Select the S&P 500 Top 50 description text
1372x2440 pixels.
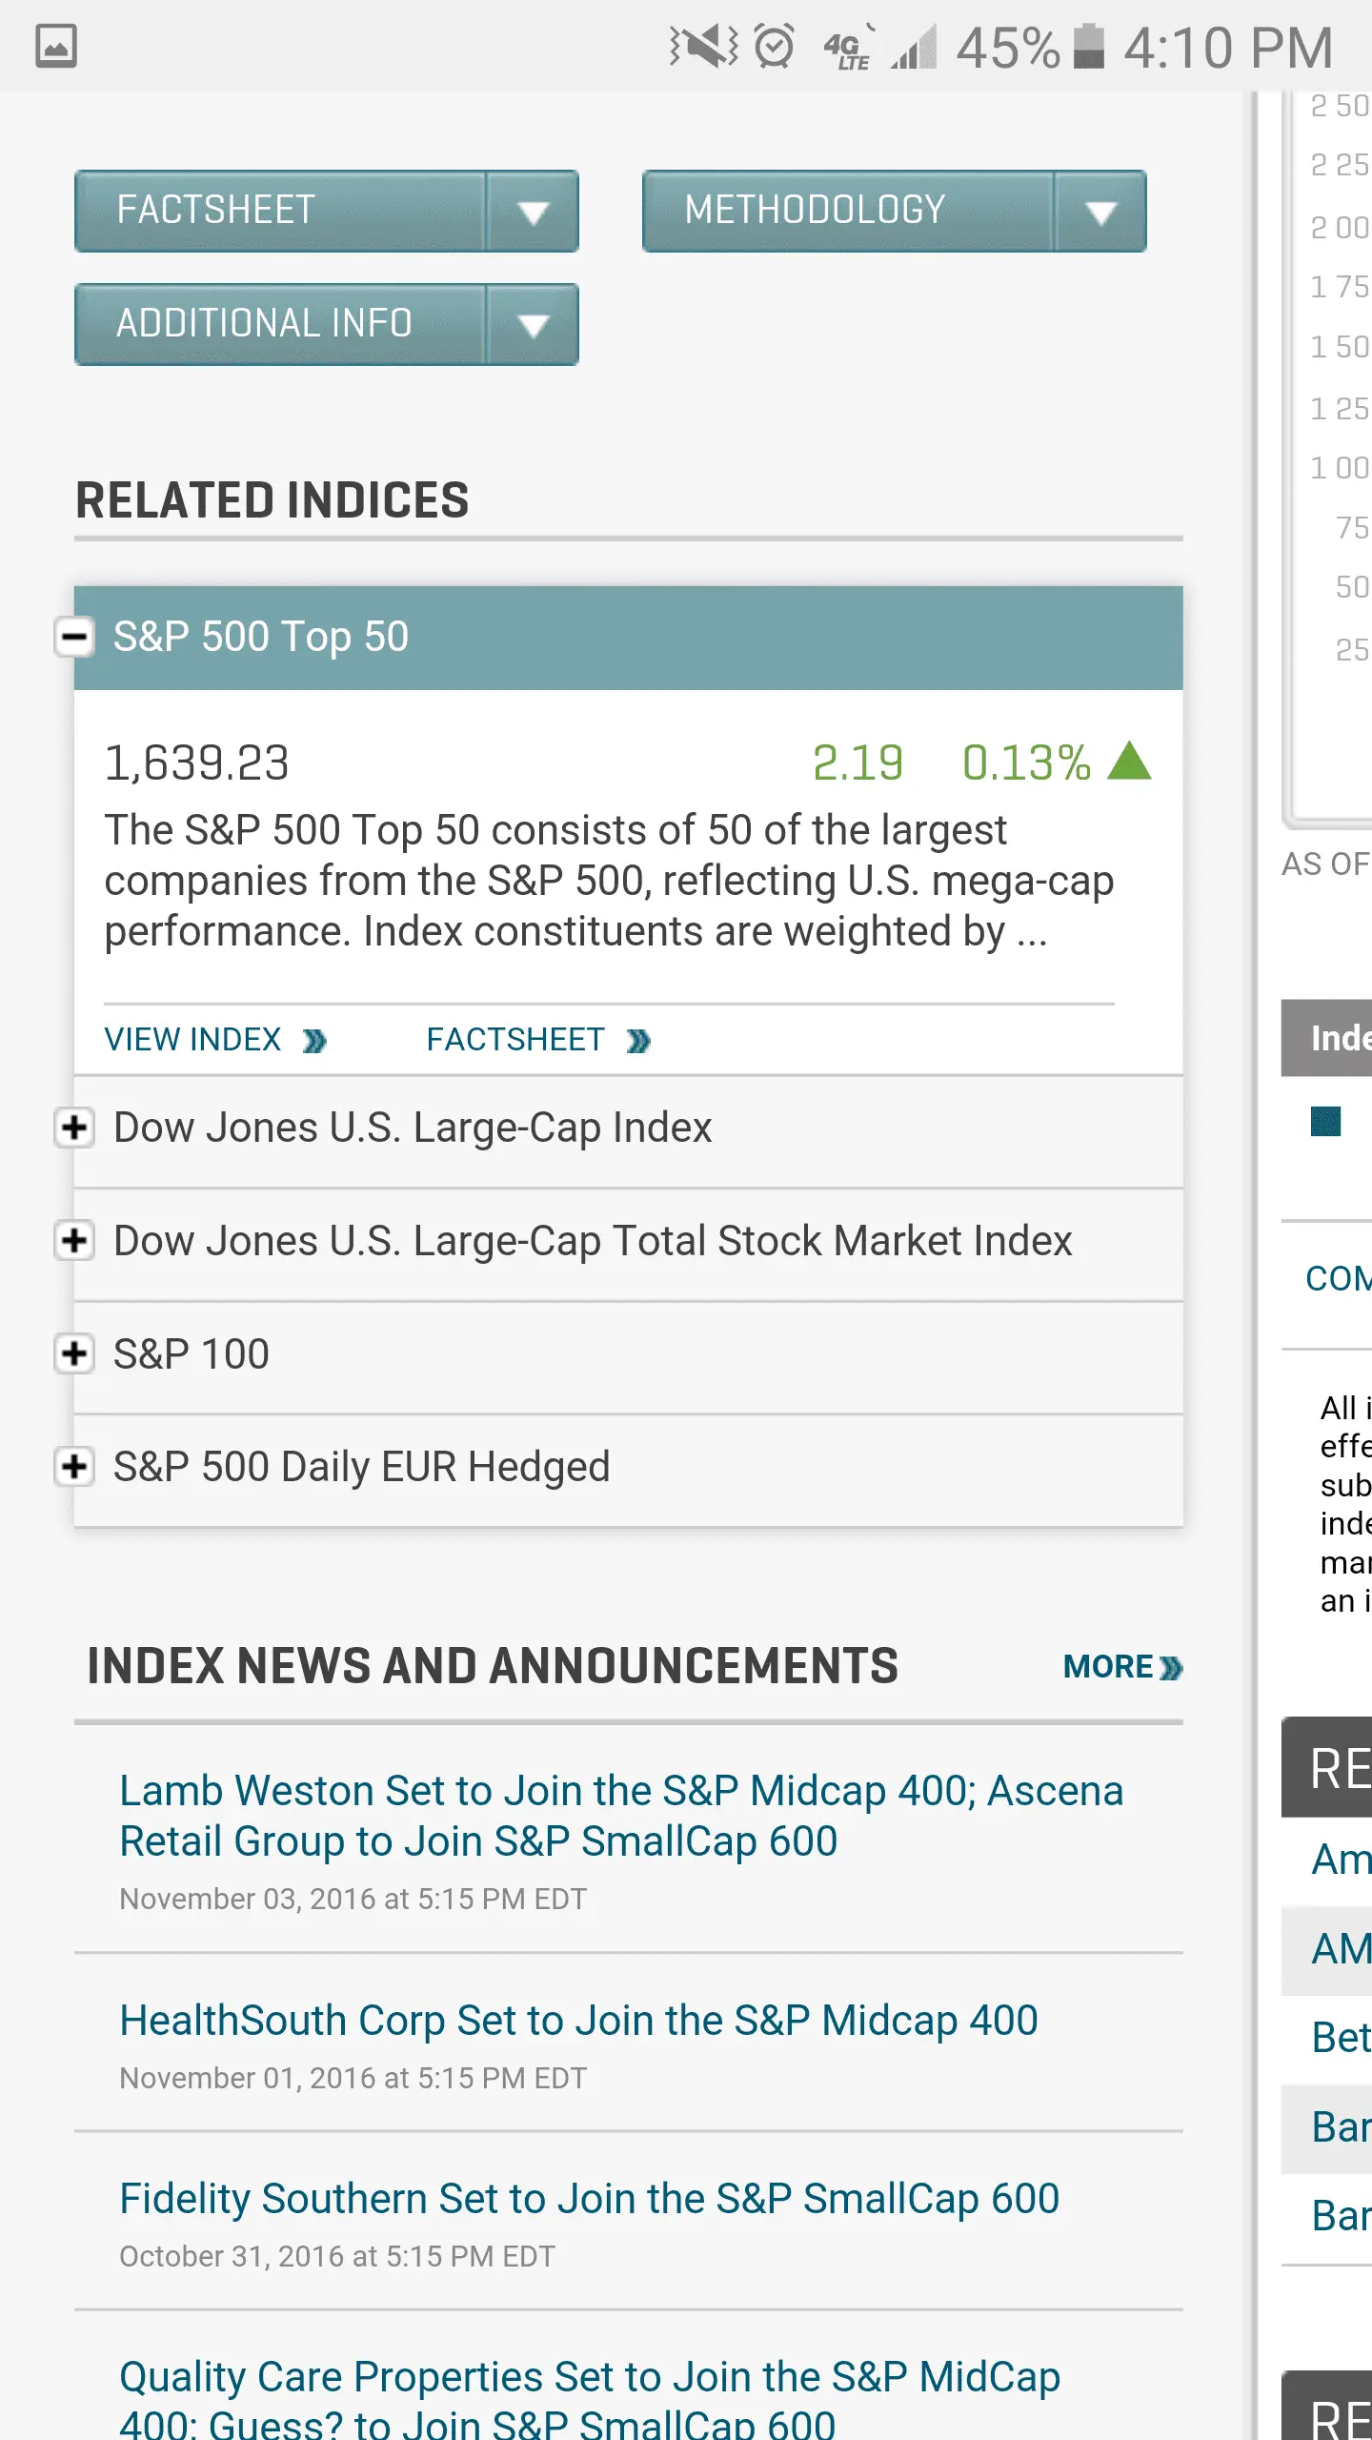[609, 881]
